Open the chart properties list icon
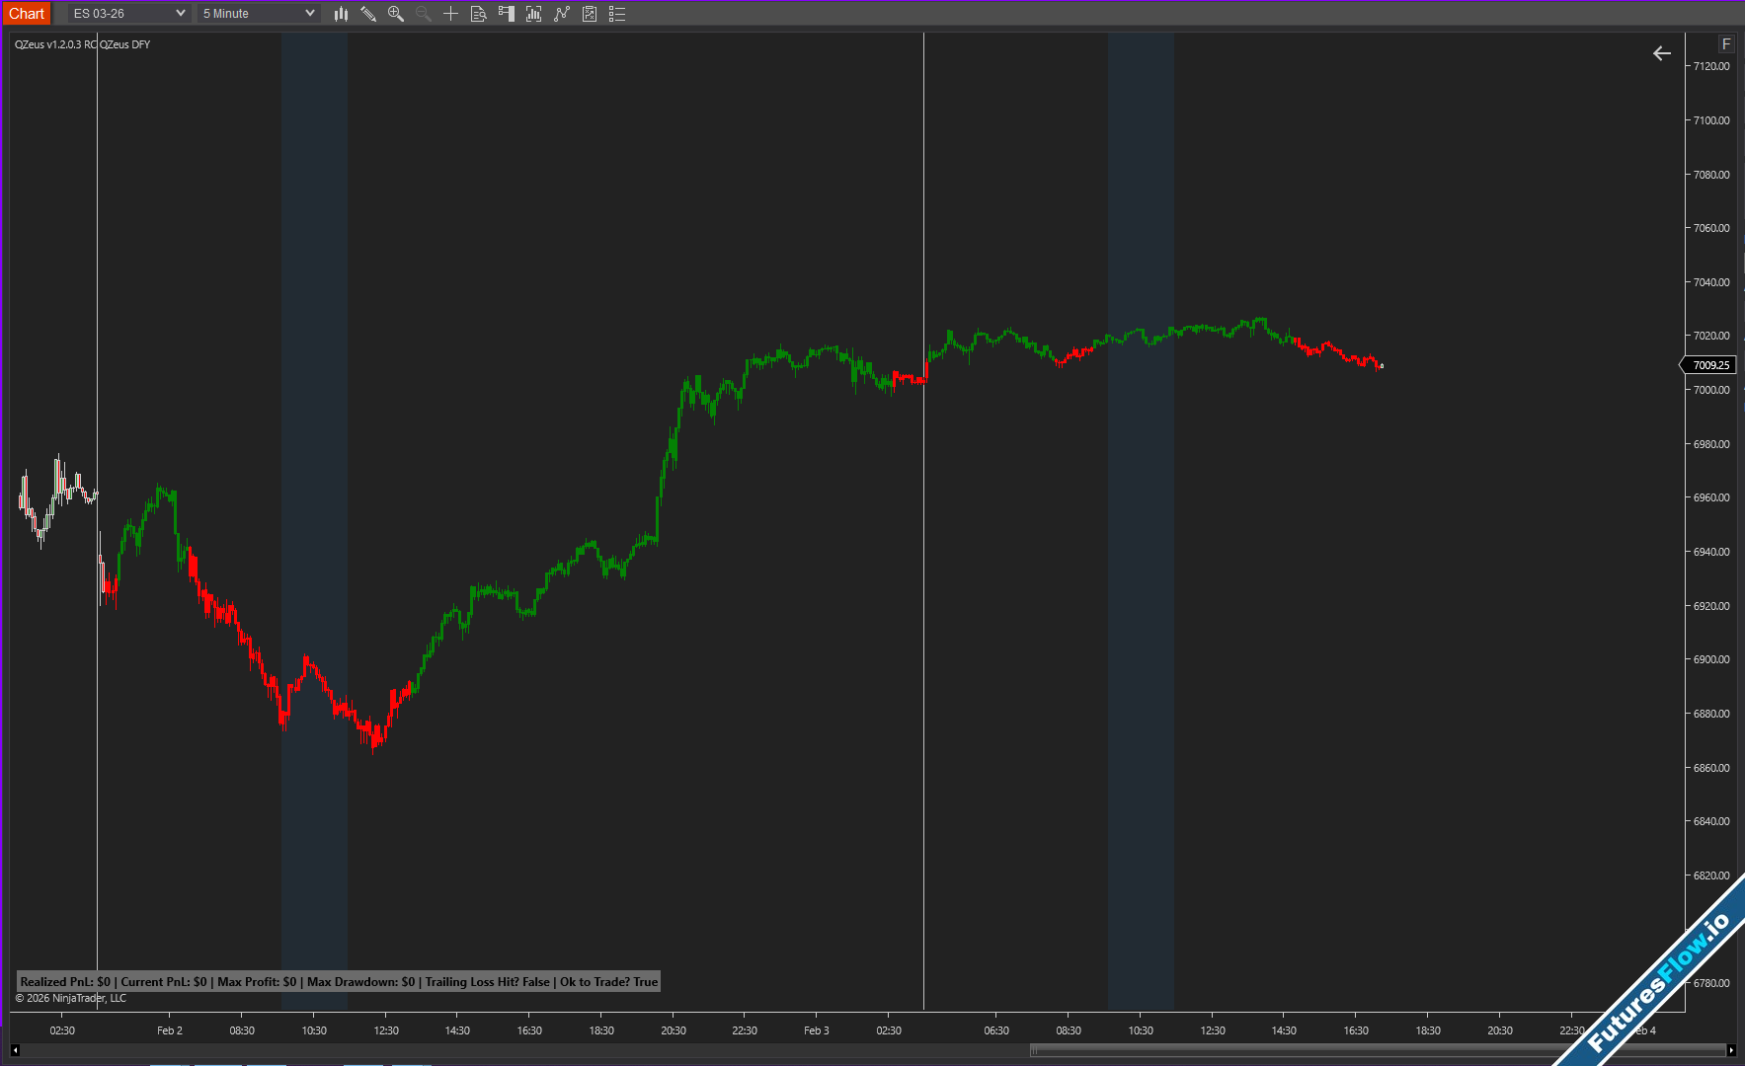Image resolution: width=1745 pixels, height=1066 pixels. coord(617,14)
